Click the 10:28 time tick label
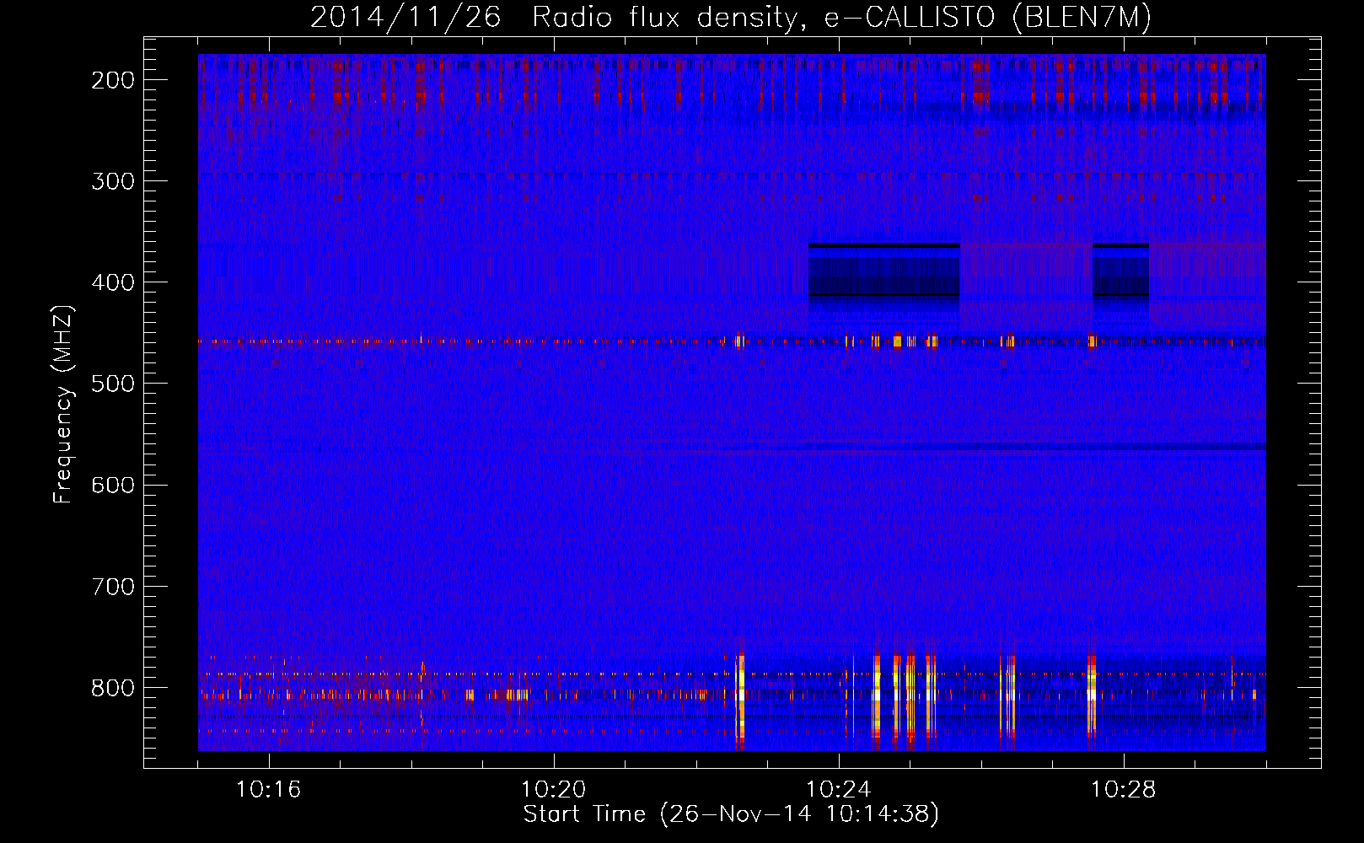1364x843 pixels. click(x=1124, y=790)
